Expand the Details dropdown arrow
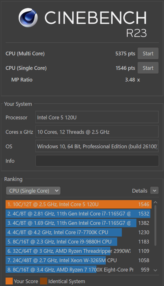 [154, 190]
